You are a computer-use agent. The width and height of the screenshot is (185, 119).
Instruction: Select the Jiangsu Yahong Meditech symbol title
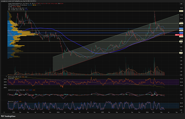point(20,3)
